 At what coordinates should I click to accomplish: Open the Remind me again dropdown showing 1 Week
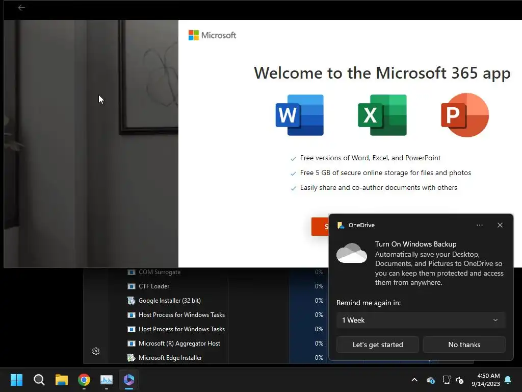(421, 320)
